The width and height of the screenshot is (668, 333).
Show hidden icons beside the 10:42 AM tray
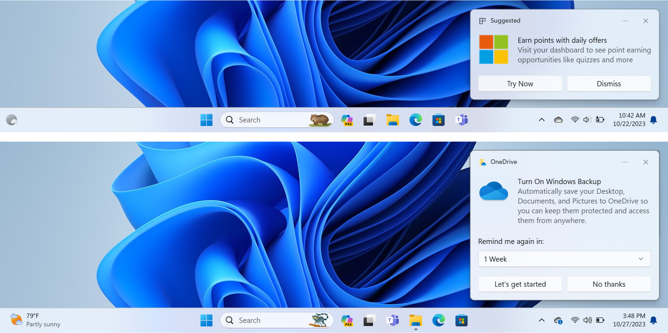pos(542,120)
